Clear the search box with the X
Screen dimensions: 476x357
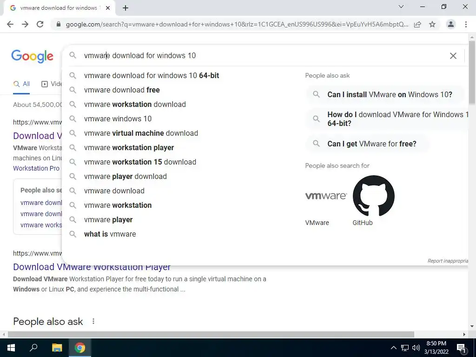tap(453, 56)
